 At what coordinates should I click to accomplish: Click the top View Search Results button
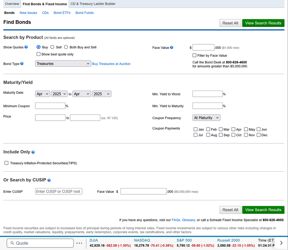click(263, 23)
